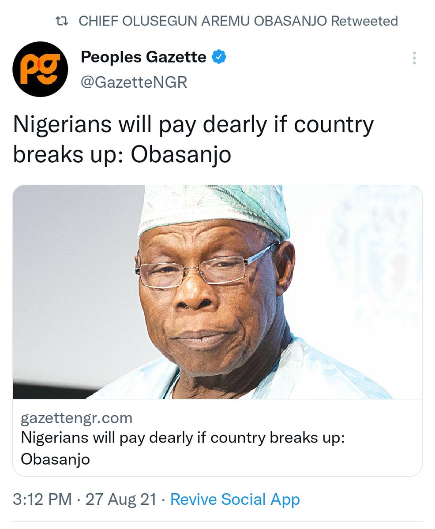Open the card headline 'Nigerians will pay dearly'
The width and height of the screenshot is (435, 529).
(x=182, y=439)
